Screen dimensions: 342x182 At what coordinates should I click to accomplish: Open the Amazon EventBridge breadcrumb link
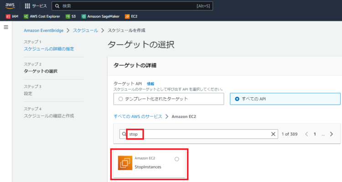click(x=44, y=30)
